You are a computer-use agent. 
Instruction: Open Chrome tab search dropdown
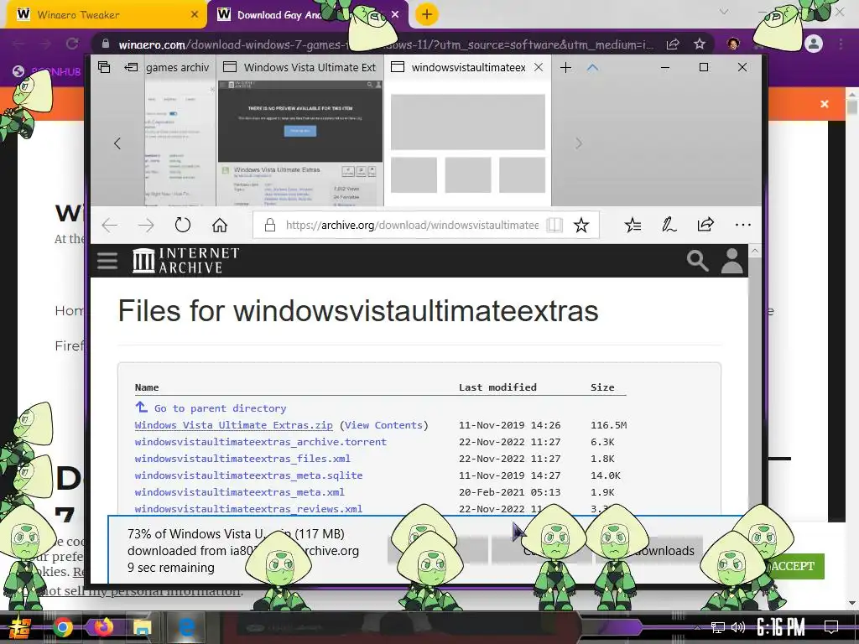pyautogui.click(x=724, y=12)
